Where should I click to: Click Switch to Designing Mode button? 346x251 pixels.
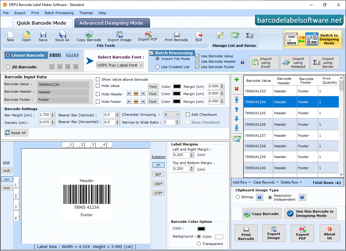coord(313,39)
